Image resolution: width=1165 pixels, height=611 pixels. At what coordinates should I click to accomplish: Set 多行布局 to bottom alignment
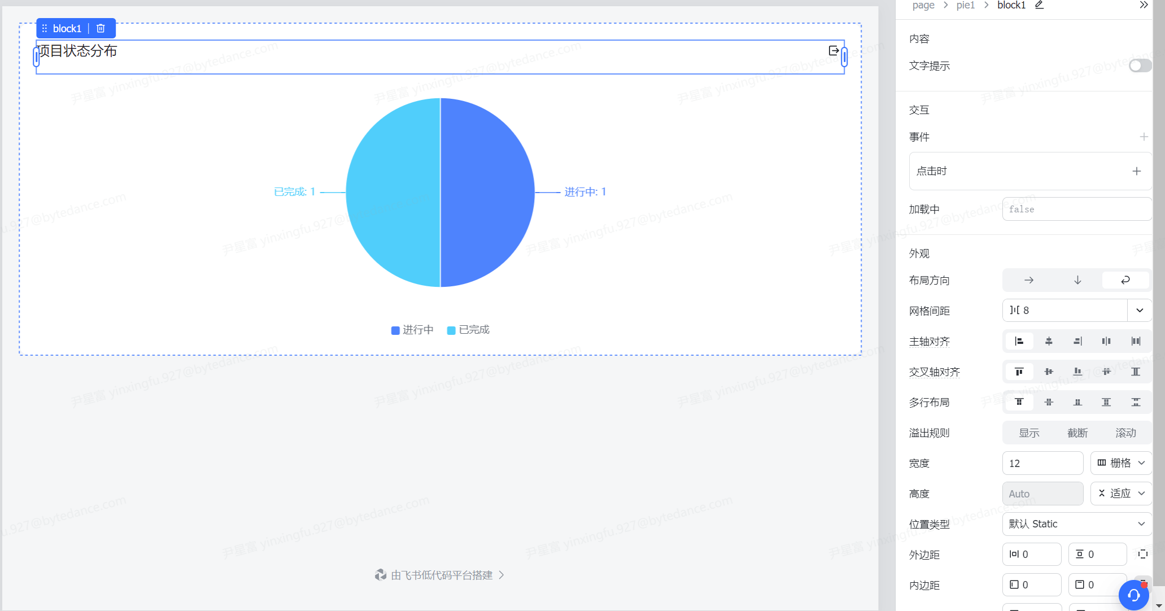pos(1077,402)
